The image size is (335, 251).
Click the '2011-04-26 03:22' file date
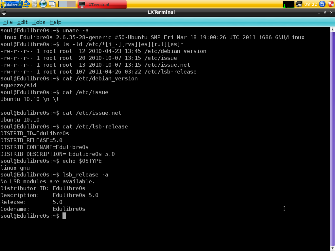115,72
